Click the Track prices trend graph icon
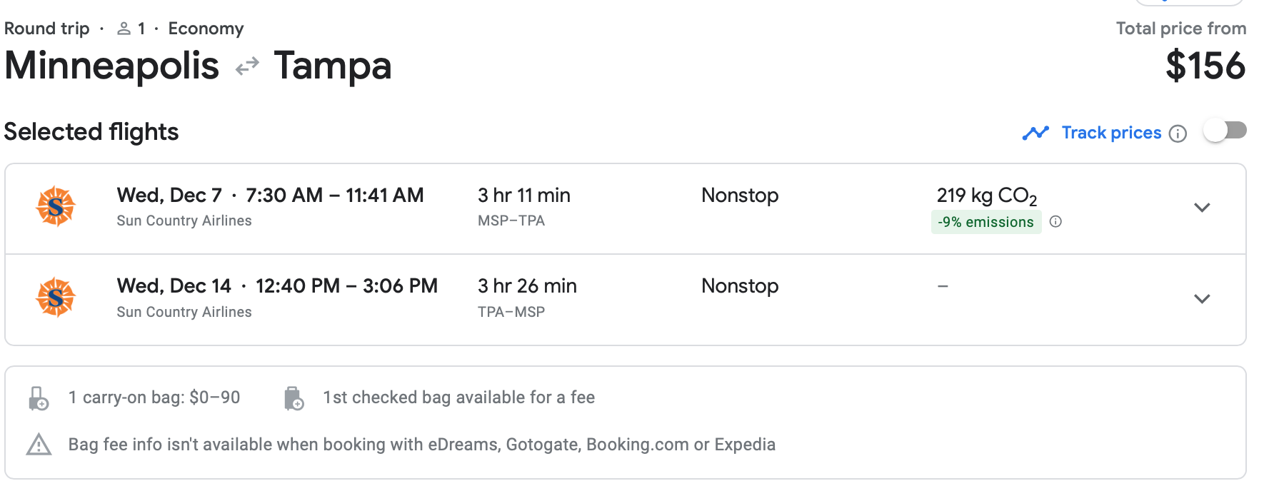 [1035, 133]
